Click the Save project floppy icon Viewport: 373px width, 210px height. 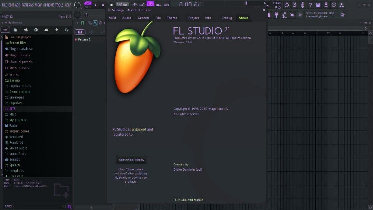tap(318, 5)
